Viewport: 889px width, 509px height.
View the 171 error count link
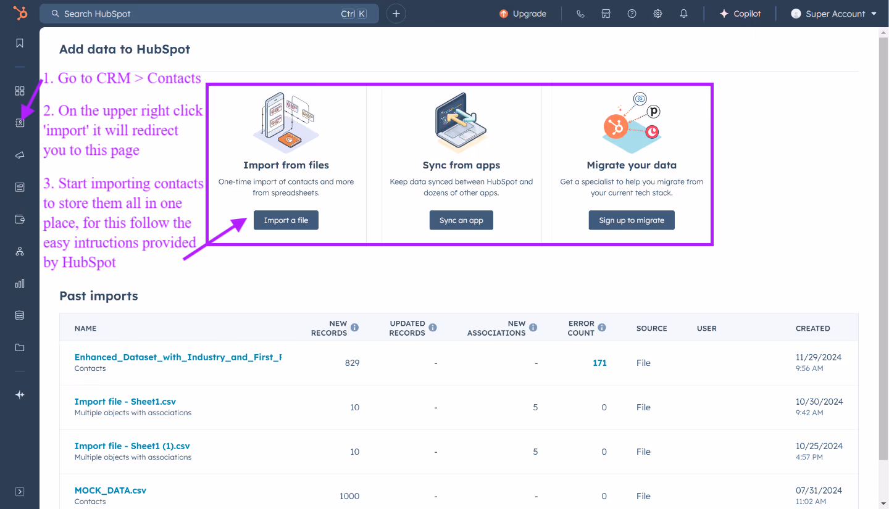(599, 363)
